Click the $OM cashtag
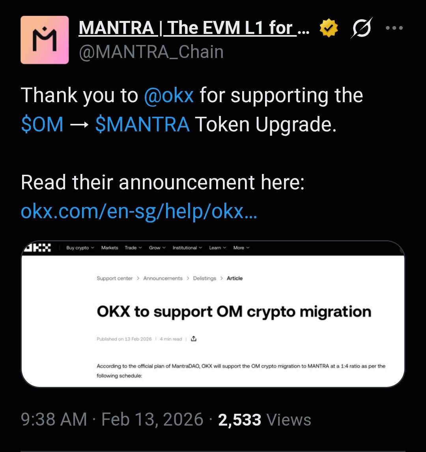Screen dimensions: 426x452 click(42, 125)
